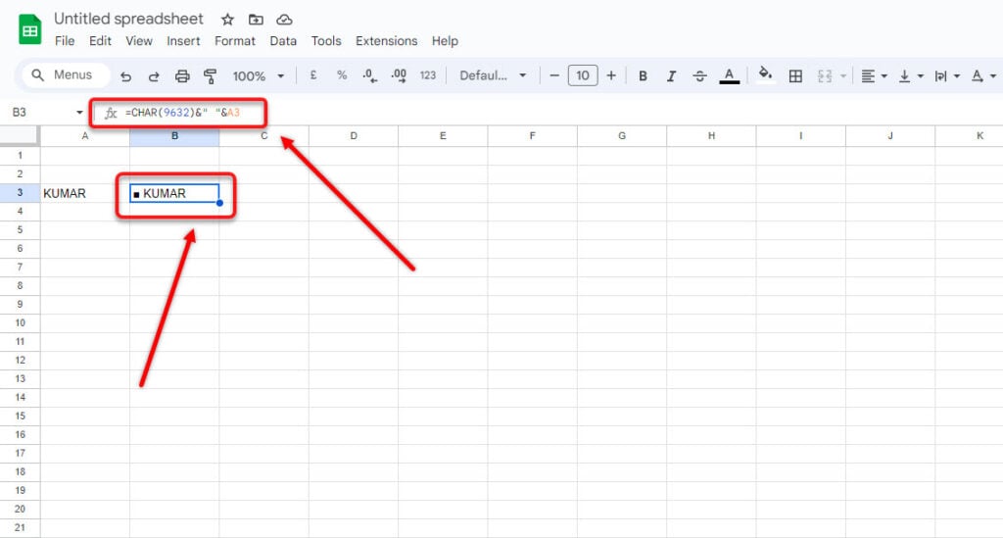This screenshot has width=1003, height=538.
Task: Open the Default font dropdown
Action: coord(493,75)
